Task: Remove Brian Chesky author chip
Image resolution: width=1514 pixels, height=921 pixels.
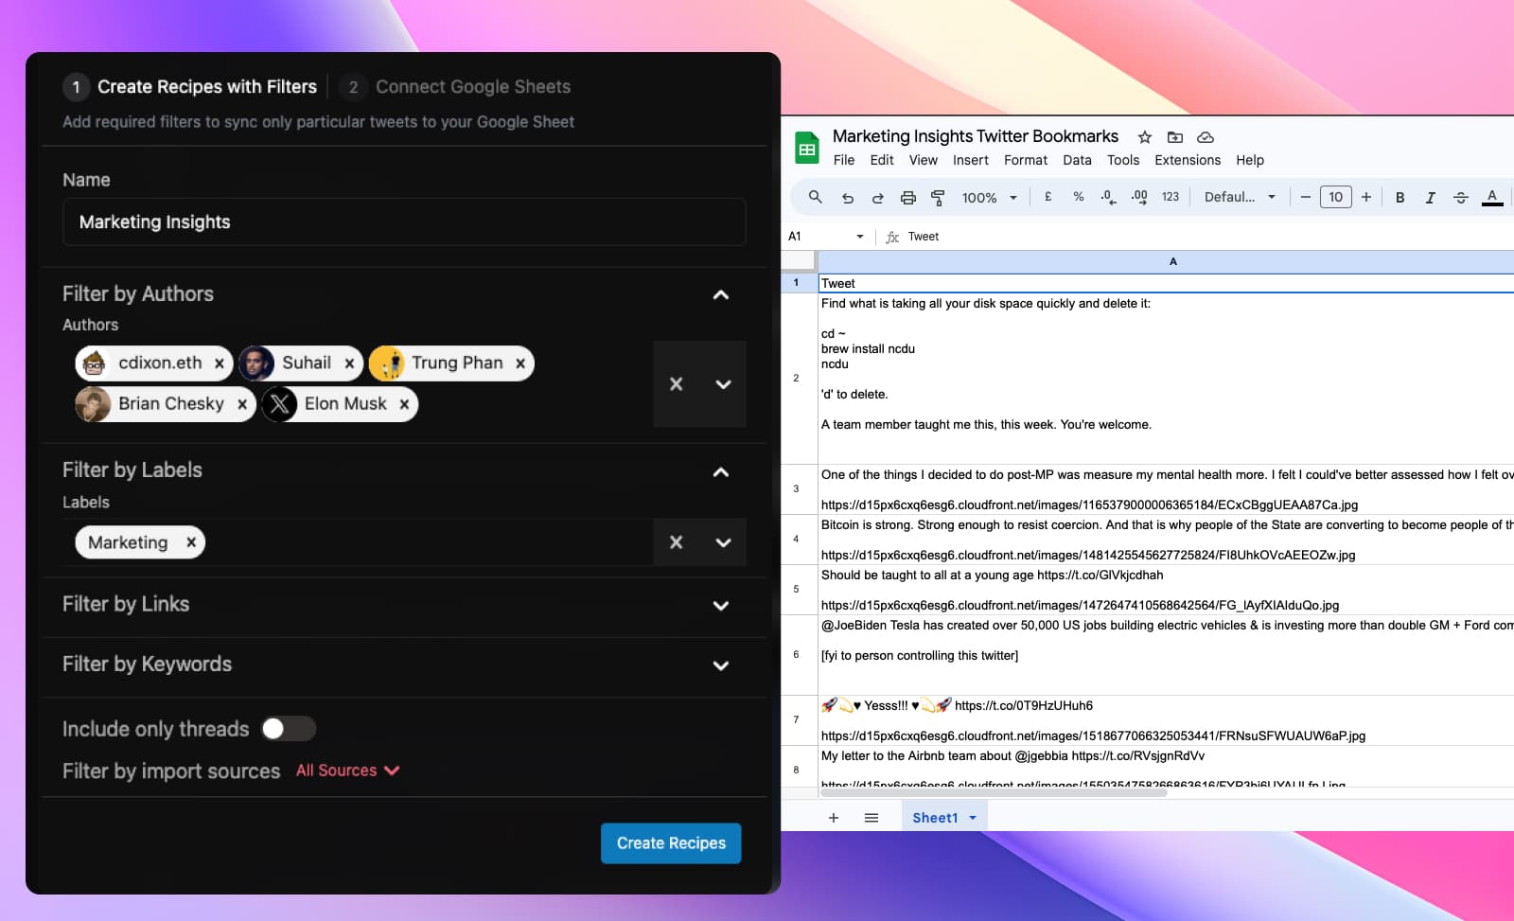Action: tap(242, 404)
